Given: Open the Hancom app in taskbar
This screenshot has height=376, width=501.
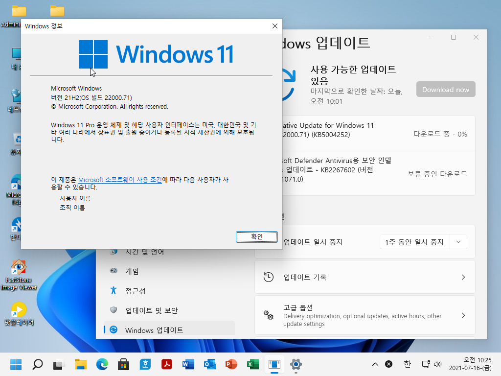Looking at the screenshot, I should coord(145,364).
